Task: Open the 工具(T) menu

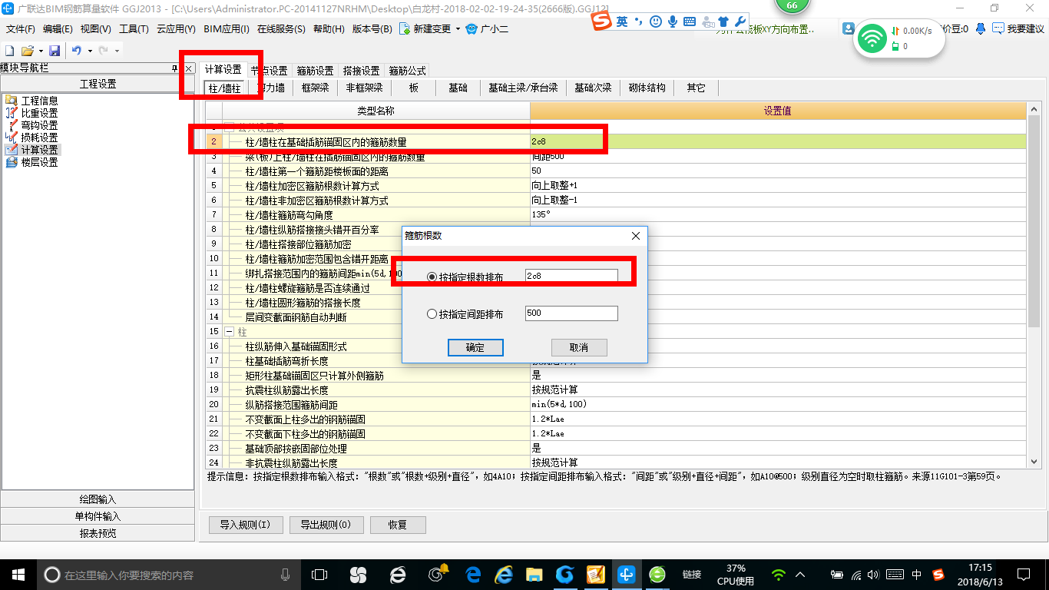Action: (134, 29)
